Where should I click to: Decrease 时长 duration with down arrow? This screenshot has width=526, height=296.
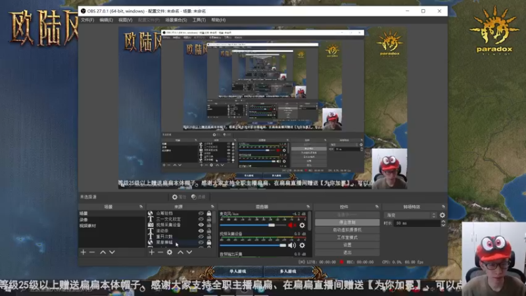(x=443, y=225)
